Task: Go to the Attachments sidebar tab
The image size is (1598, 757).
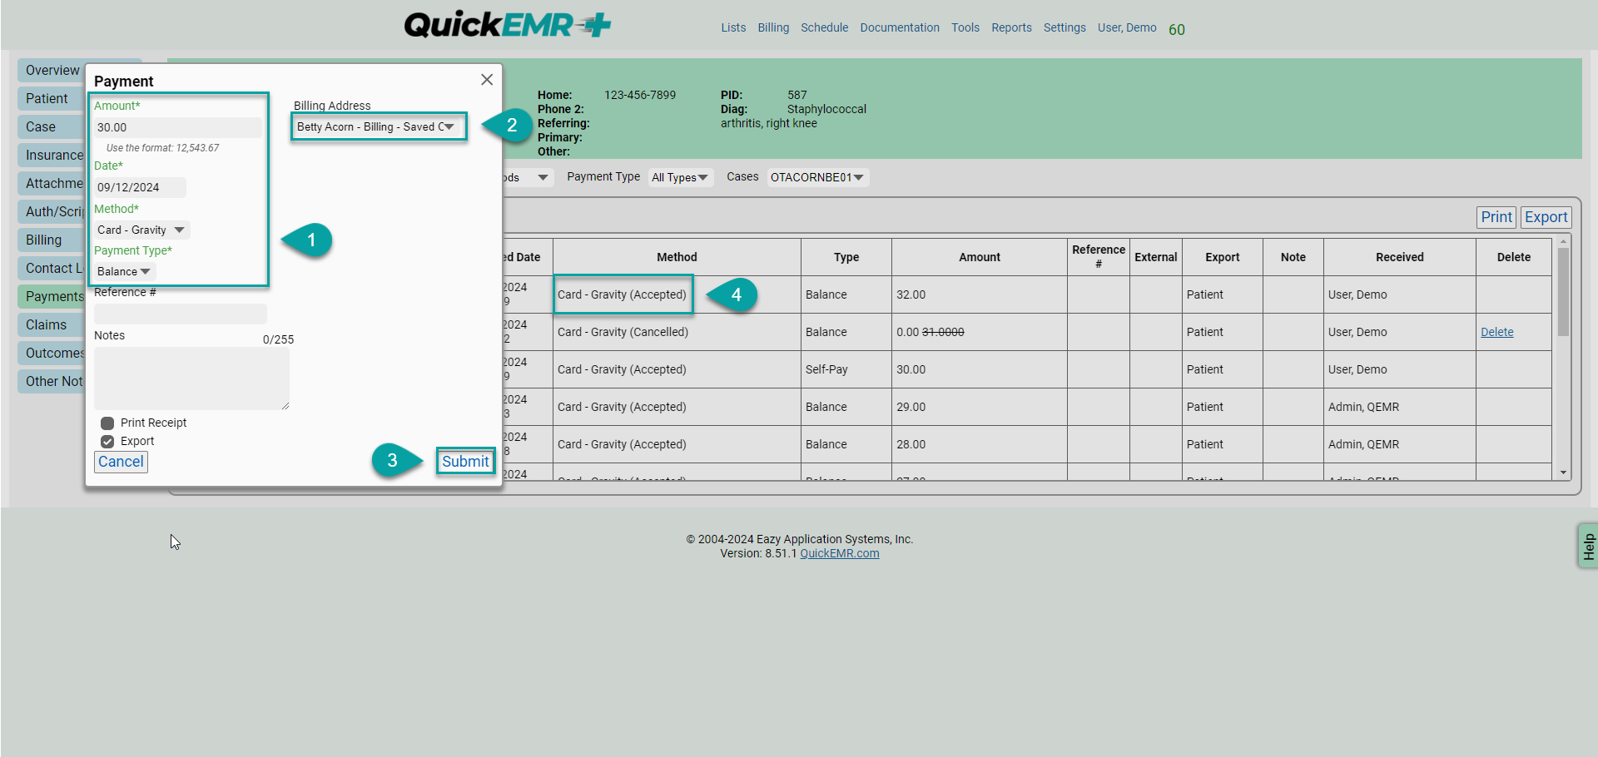Action: point(52,184)
